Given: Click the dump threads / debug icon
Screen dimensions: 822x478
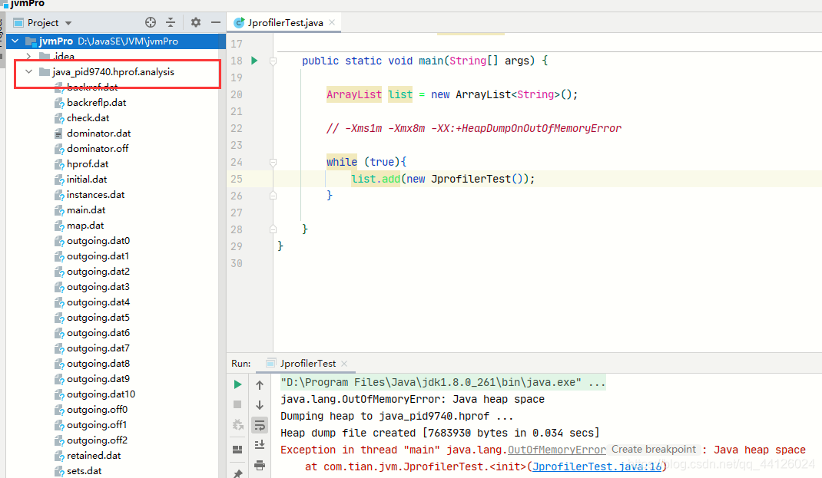Looking at the screenshot, I should tap(237, 424).
